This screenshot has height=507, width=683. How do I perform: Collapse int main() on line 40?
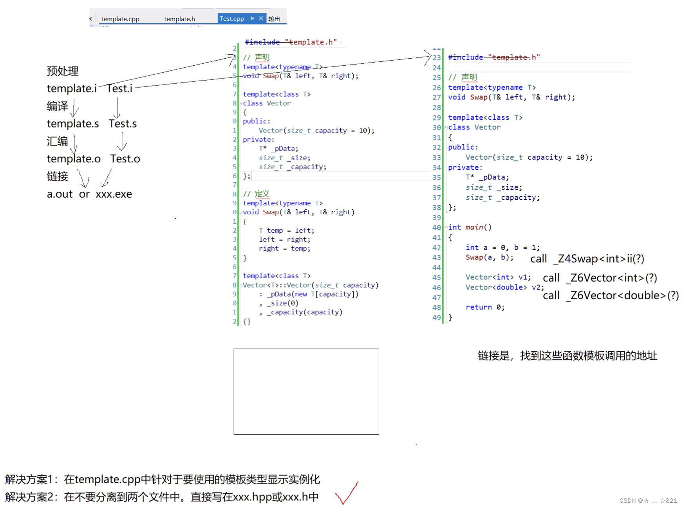coord(446,227)
